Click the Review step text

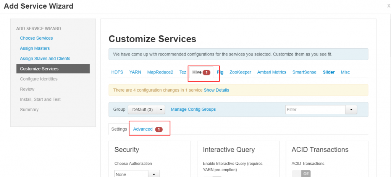(x=27, y=89)
